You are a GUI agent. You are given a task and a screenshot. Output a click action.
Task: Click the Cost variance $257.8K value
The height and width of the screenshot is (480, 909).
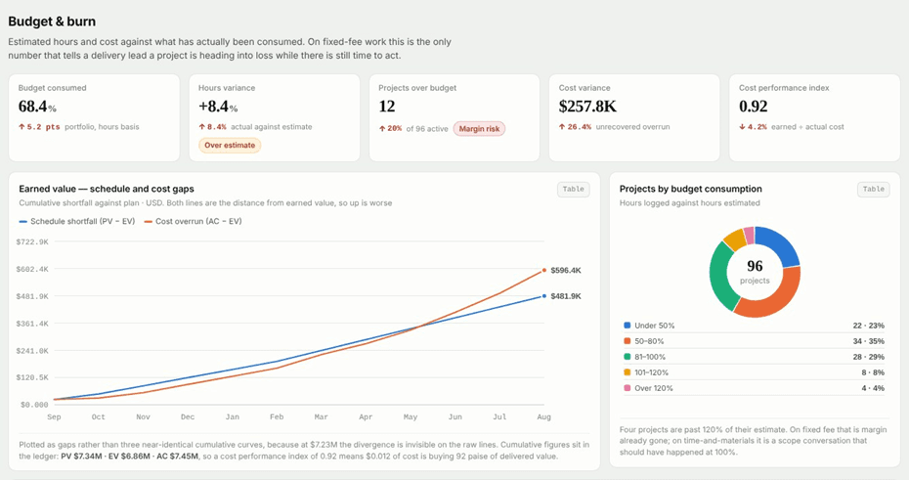tap(587, 107)
